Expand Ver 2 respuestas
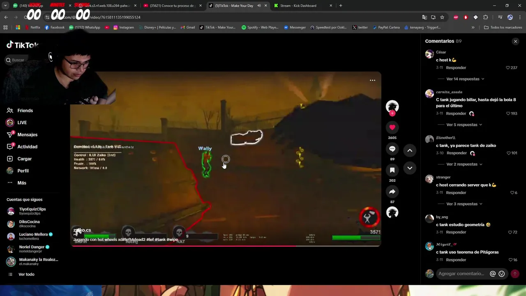526x296 pixels. click(x=464, y=164)
